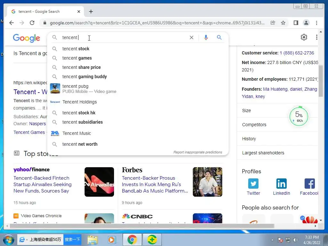The height and width of the screenshot is (246, 328).
Task: Open the green plus app in taskbar
Action: pyautogui.click(x=152, y=240)
